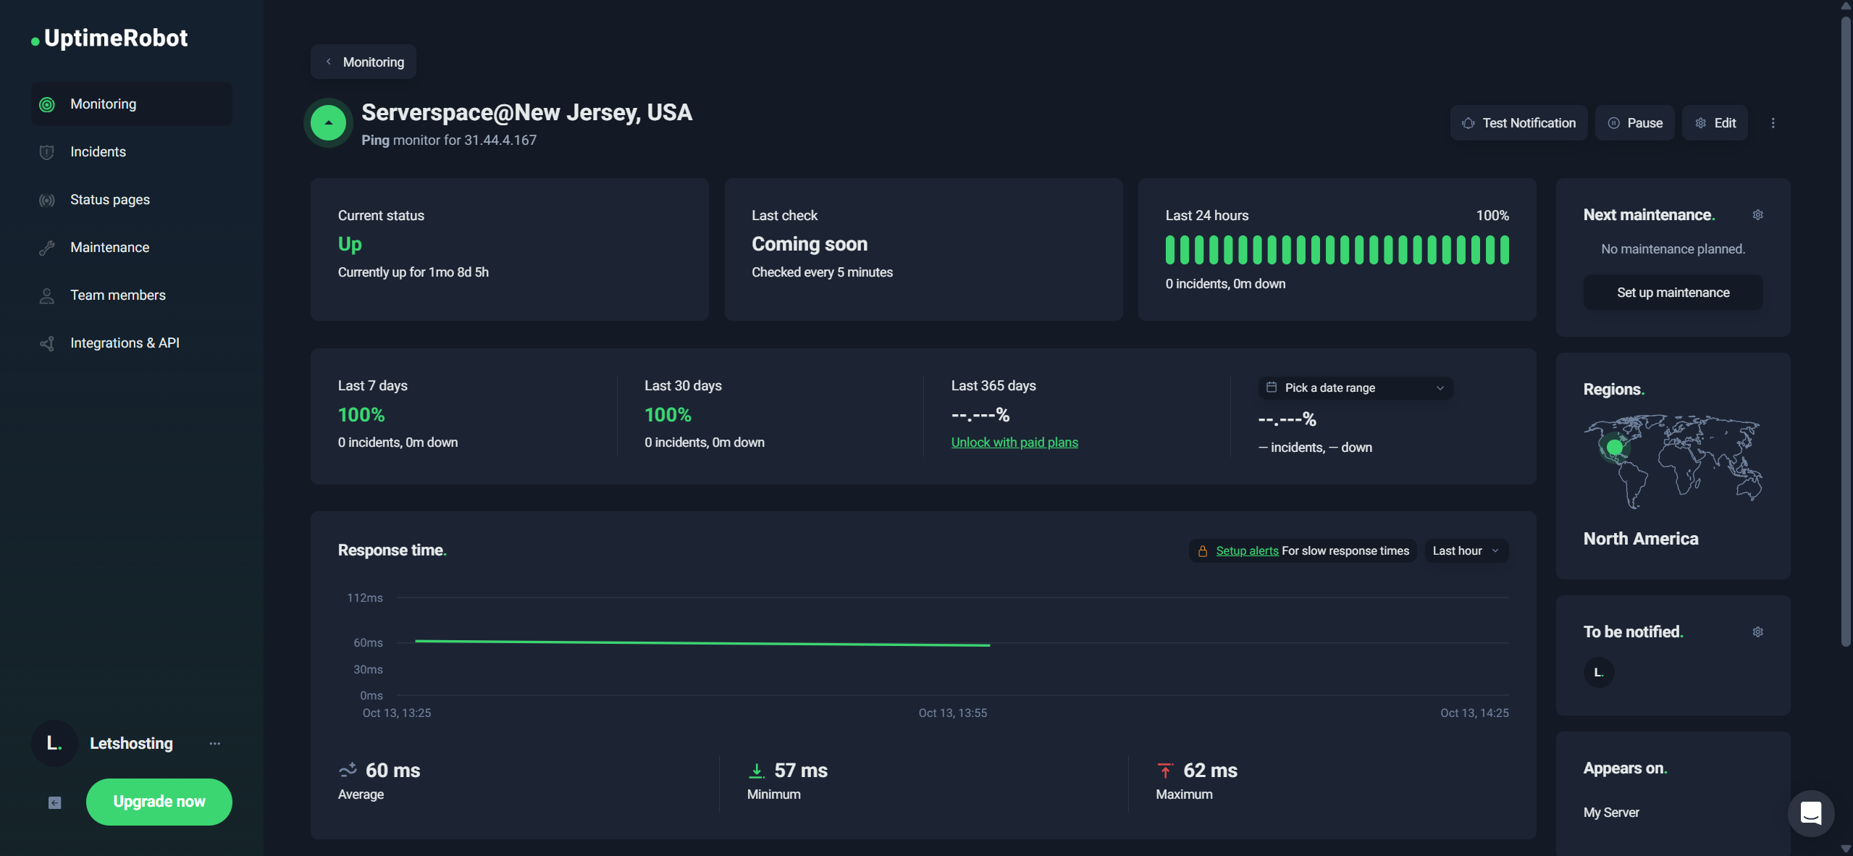Click the Monitoring target icon in sidebar

point(47,105)
